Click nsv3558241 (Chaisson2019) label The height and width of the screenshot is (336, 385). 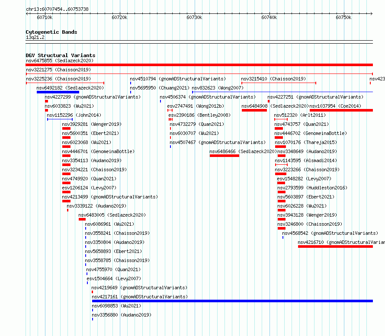click(x=117, y=233)
